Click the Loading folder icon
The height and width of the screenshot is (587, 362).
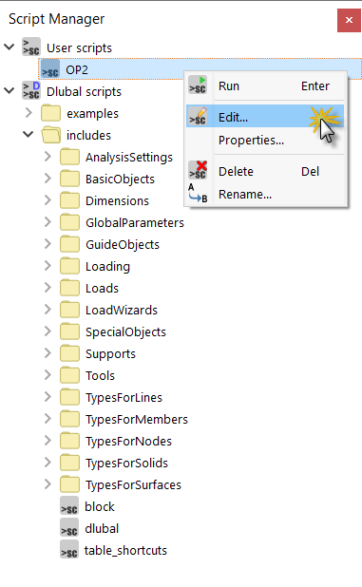69,266
